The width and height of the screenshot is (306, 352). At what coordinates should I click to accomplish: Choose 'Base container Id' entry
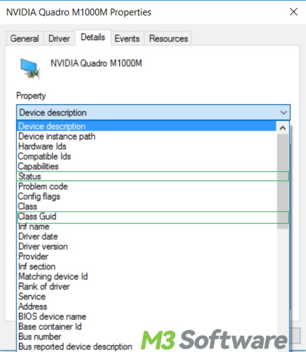pyautogui.click(x=146, y=327)
